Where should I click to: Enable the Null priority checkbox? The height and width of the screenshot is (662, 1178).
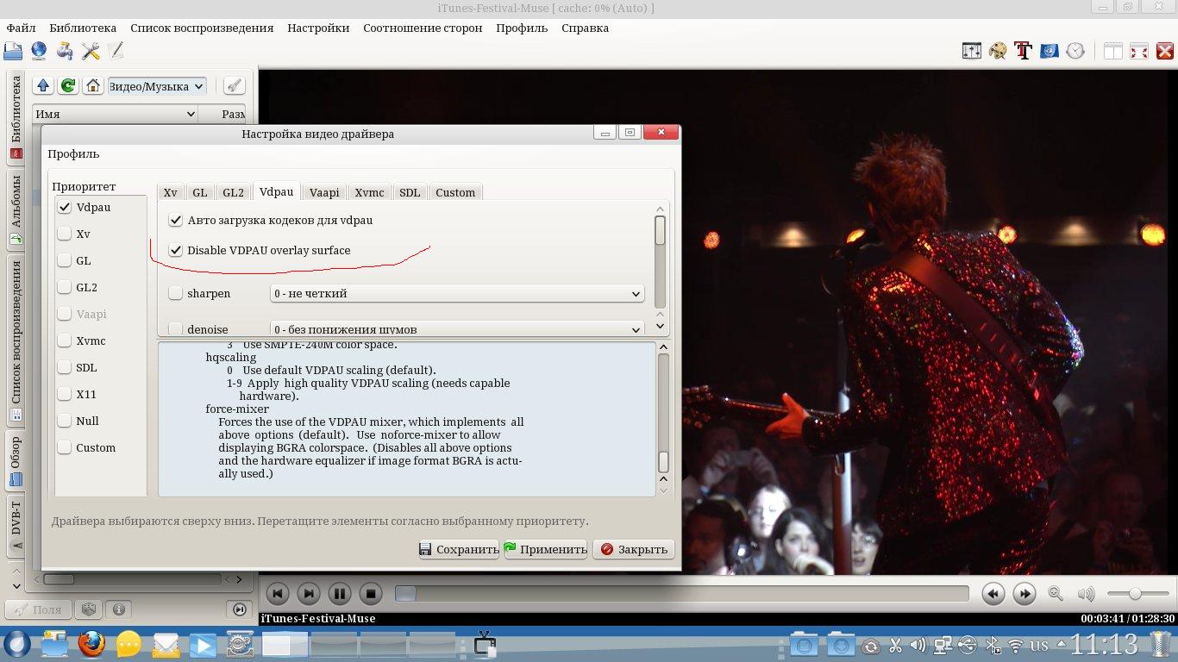[65, 421]
